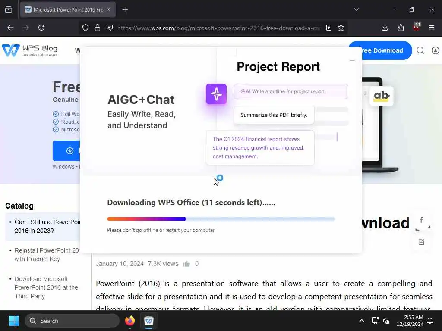Open 'Download Microsoft PowerPoint 2016 at the Third Party'
The height and width of the screenshot is (331, 442).
click(47, 287)
